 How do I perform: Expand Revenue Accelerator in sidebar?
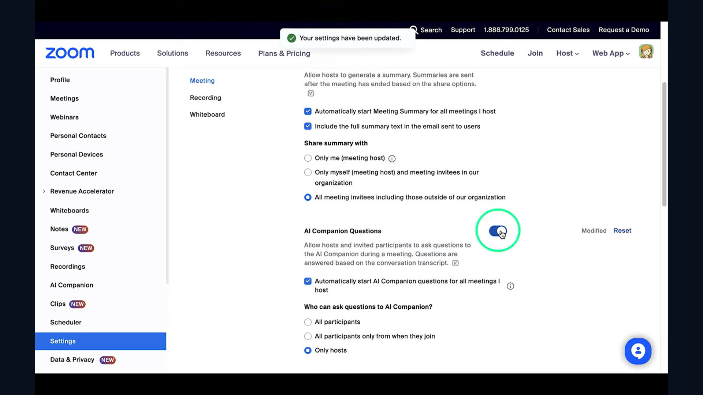(x=44, y=191)
